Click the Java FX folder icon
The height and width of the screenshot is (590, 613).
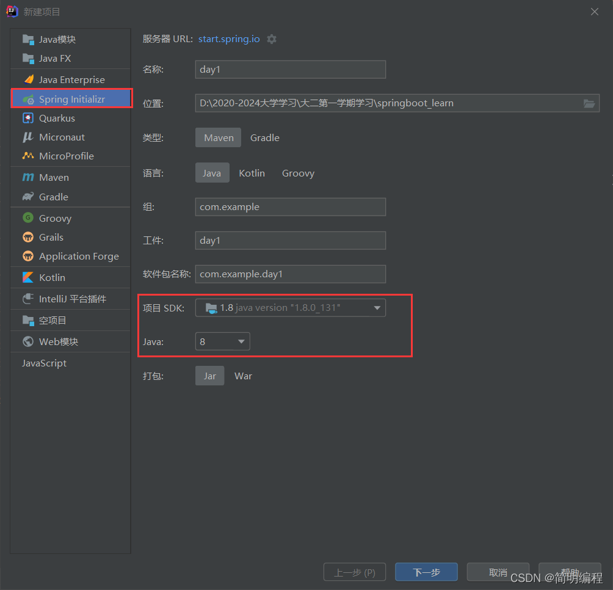[28, 59]
